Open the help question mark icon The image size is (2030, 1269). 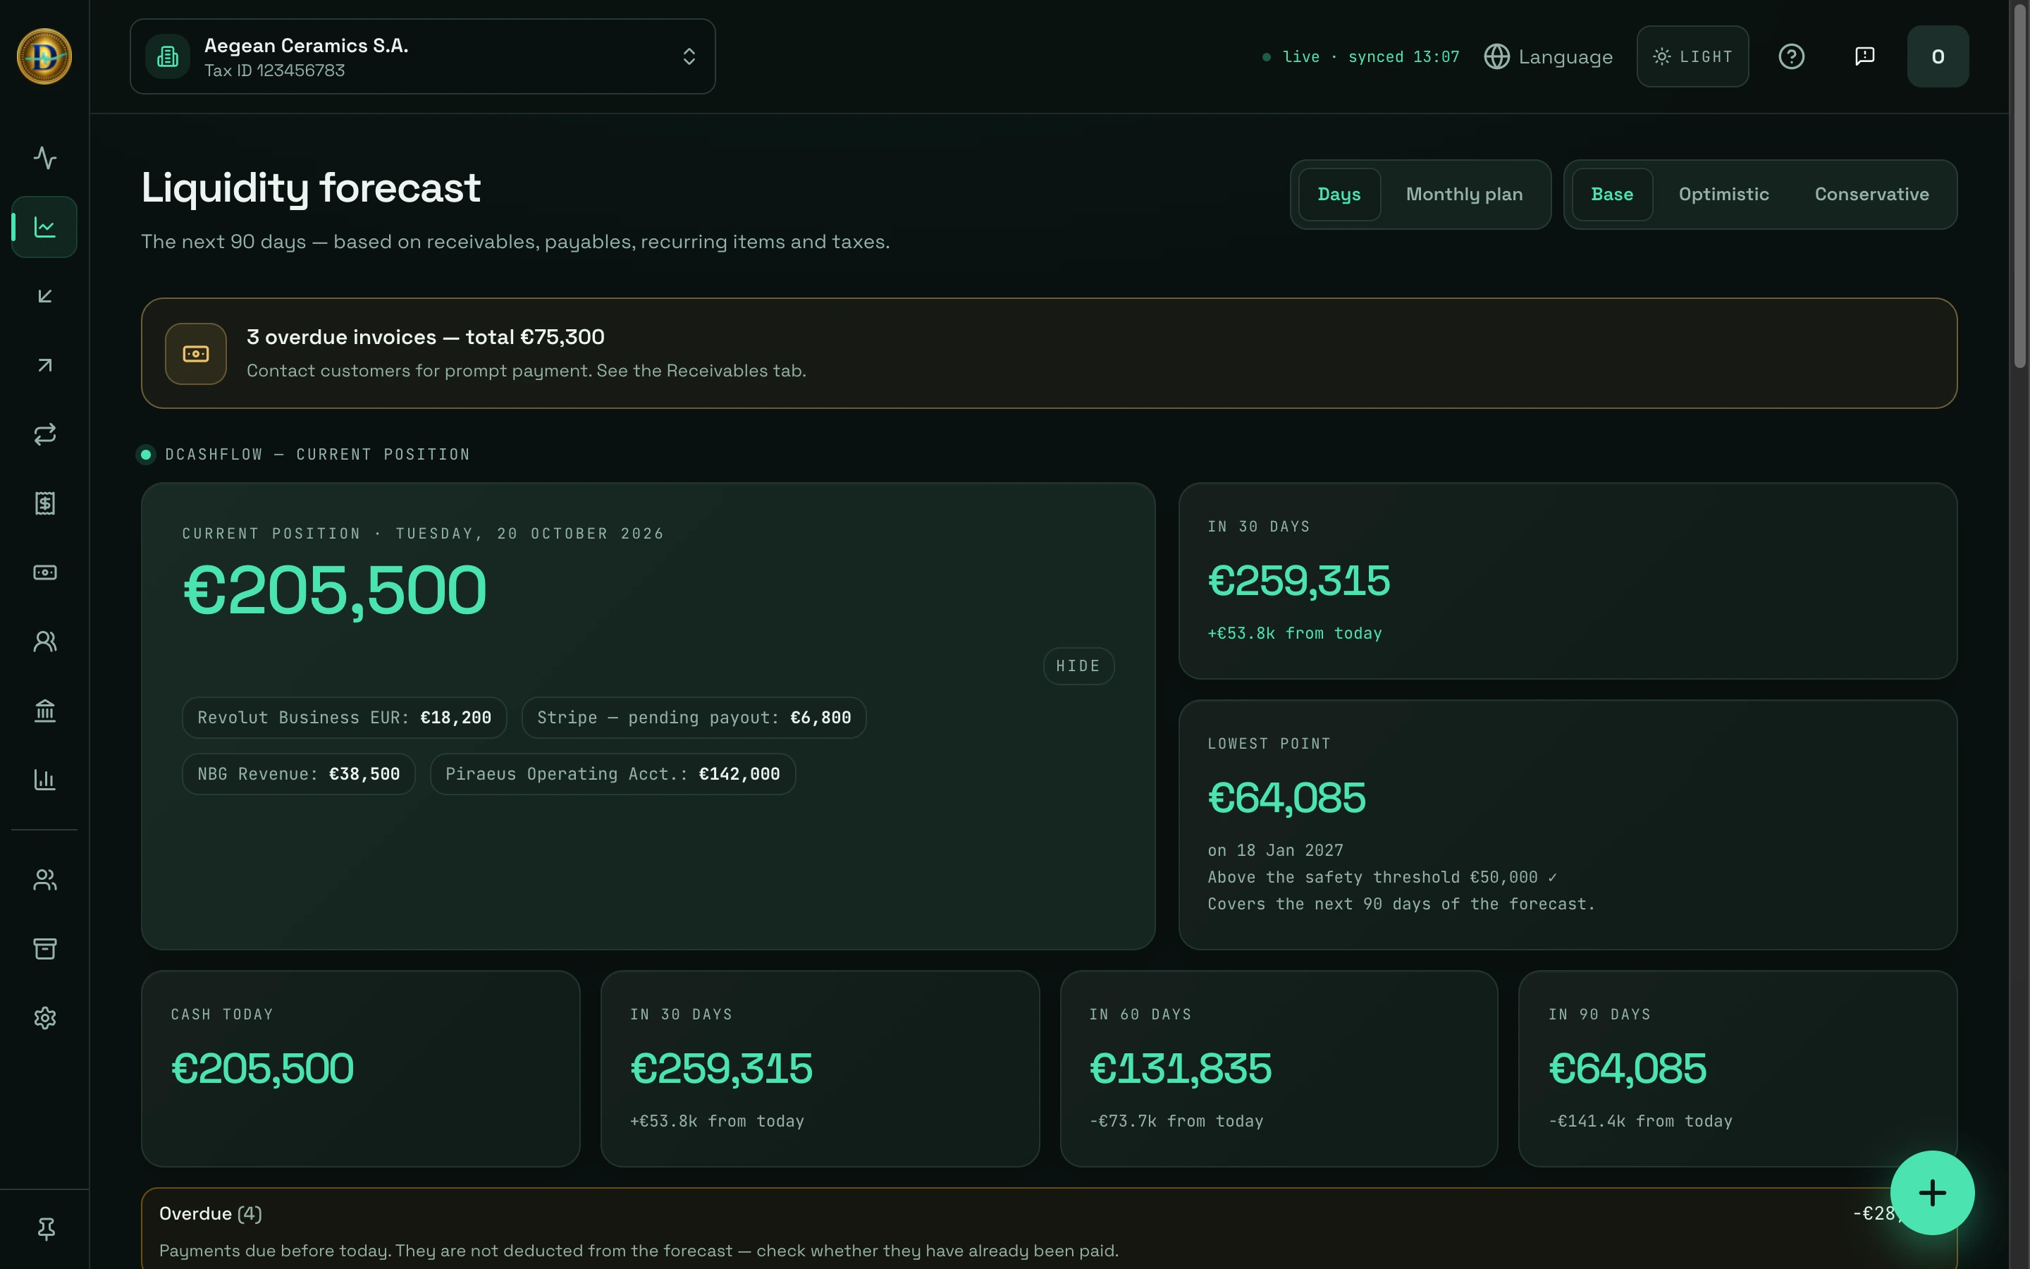pos(1792,56)
